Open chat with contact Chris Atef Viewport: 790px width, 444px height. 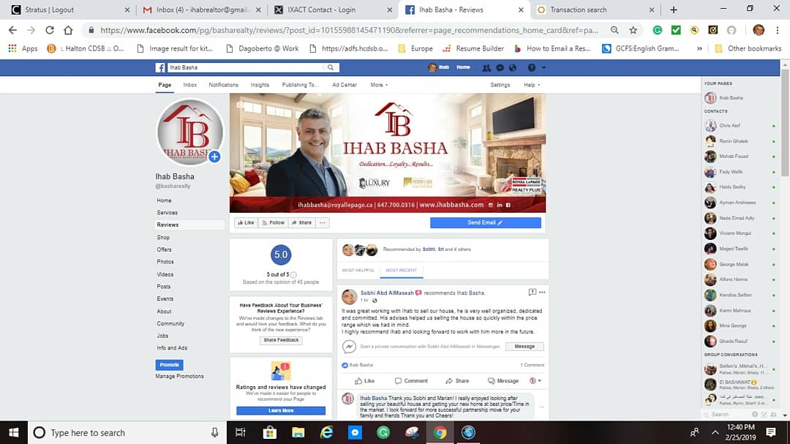tap(739, 126)
